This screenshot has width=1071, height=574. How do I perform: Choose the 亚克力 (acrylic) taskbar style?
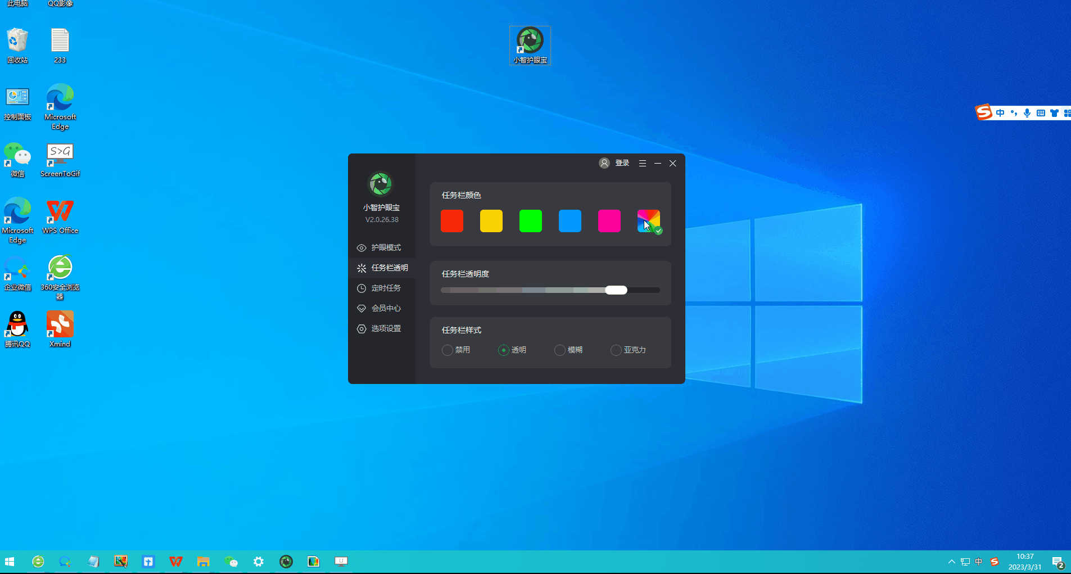click(615, 350)
